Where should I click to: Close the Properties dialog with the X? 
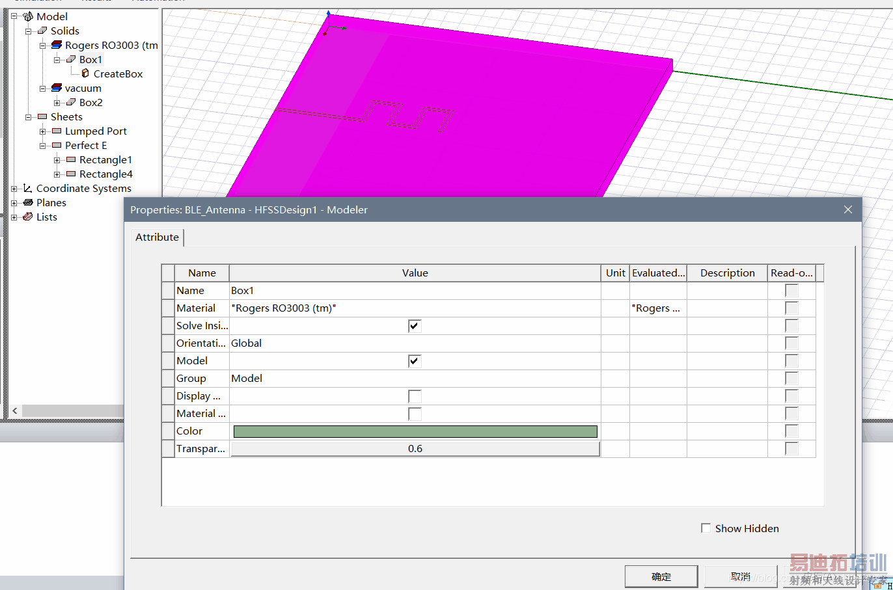(x=848, y=209)
